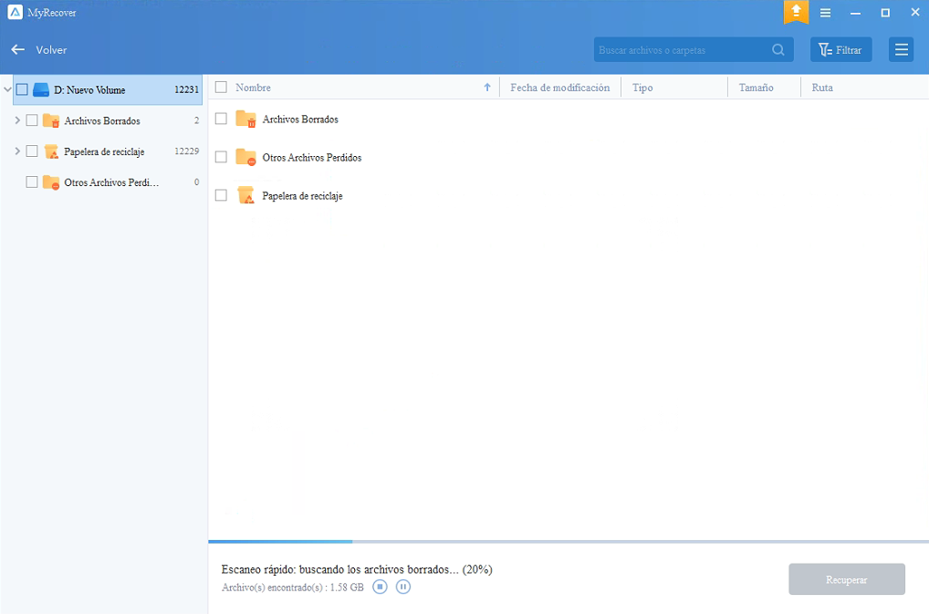Stop the scan with the stop icon
Screen dimensions: 929x614
380,587
